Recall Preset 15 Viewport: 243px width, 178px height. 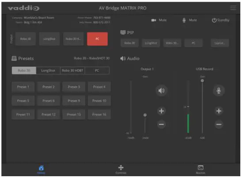(74, 115)
